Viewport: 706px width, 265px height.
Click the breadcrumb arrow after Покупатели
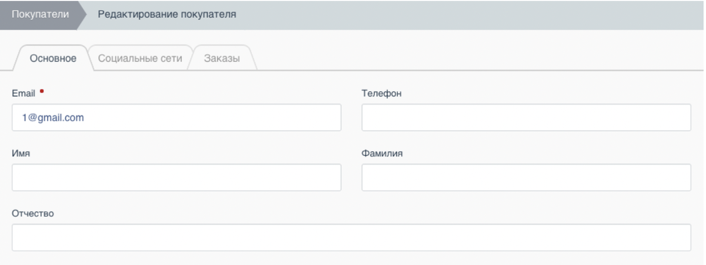point(81,15)
